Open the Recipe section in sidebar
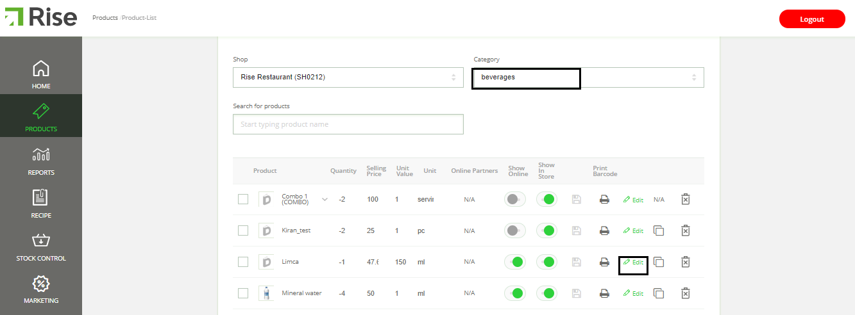Viewport: 855px width, 315px height. [x=41, y=203]
